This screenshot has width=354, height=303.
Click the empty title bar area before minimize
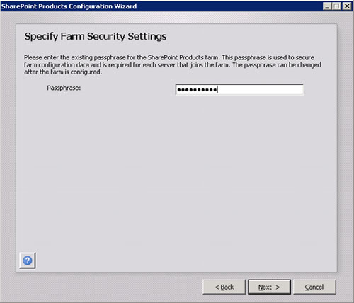[229, 6]
